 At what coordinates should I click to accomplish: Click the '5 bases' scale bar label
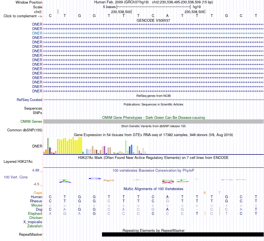(x=109, y=7)
